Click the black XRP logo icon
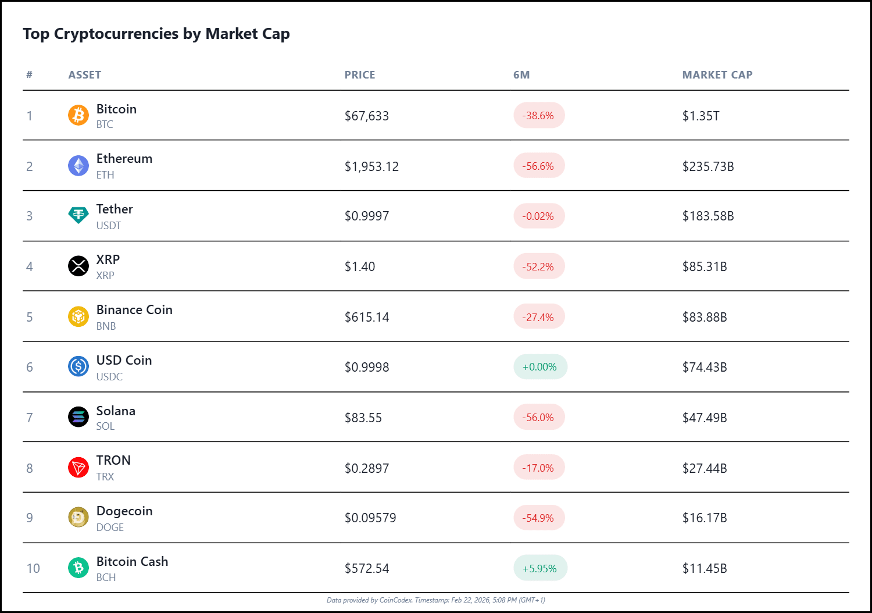This screenshot has width=872, height=613. [78, 266]
